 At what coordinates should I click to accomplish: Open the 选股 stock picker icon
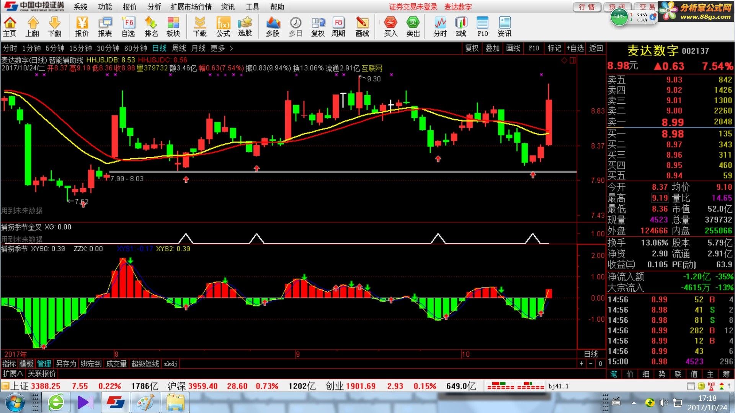coord(245,27)
